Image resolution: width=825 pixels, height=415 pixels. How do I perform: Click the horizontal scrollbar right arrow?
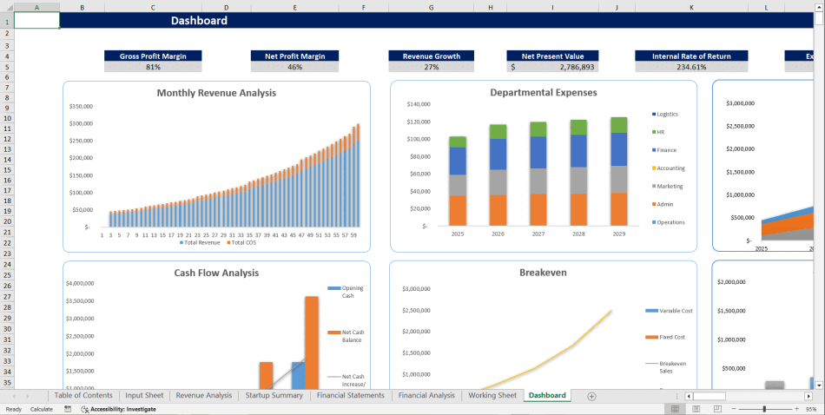pos(818,396)
